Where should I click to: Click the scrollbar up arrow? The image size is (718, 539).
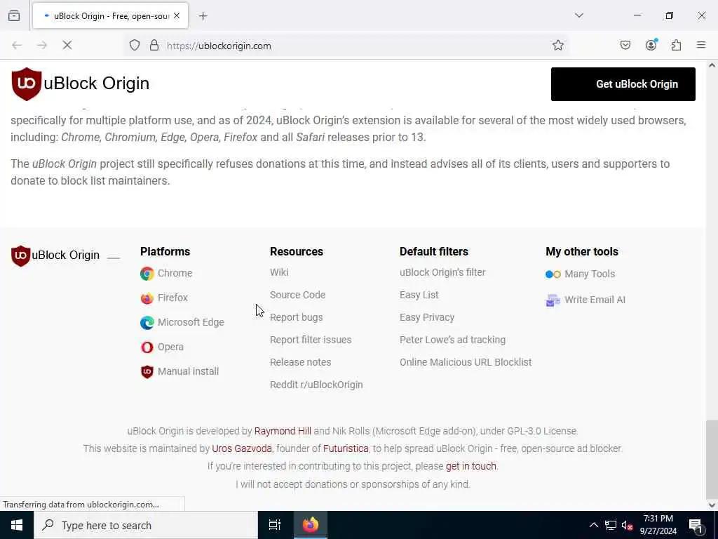click(x=712, y=65)
